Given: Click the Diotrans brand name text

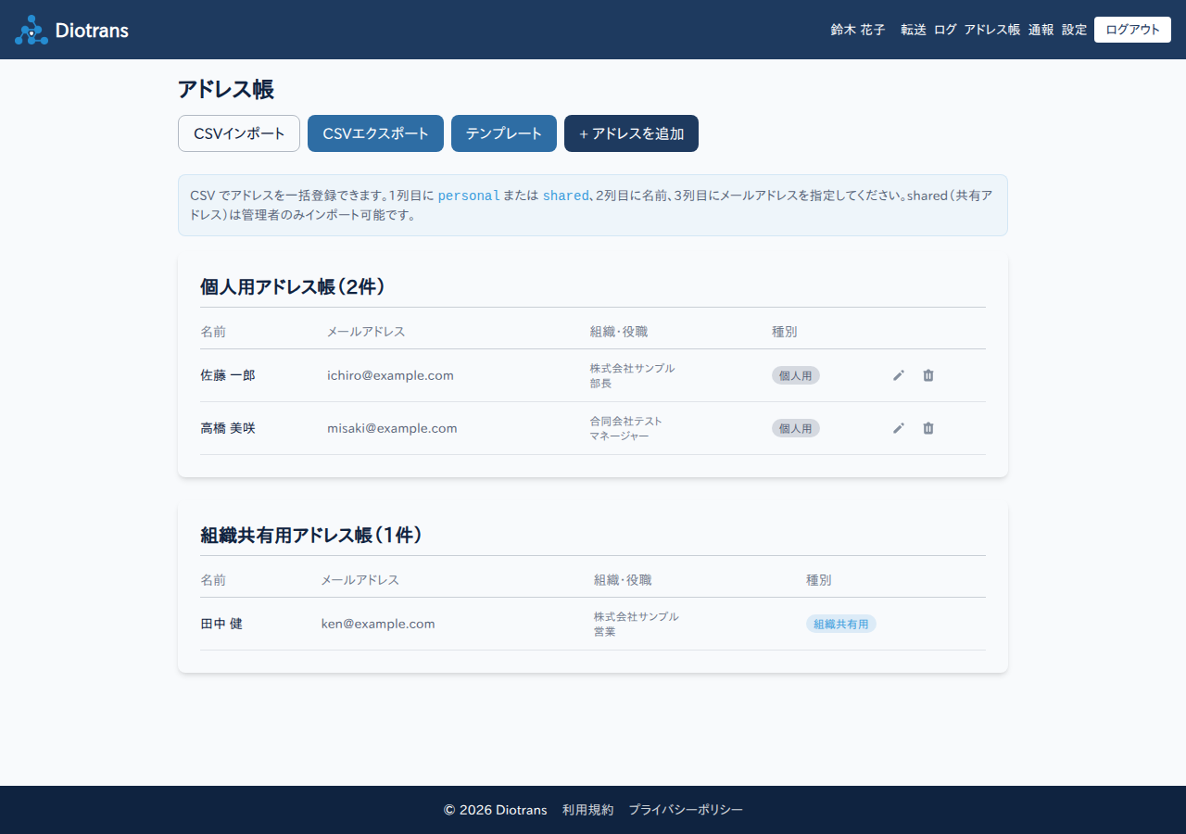Looking at the screenshot, I should click(92, 30).
